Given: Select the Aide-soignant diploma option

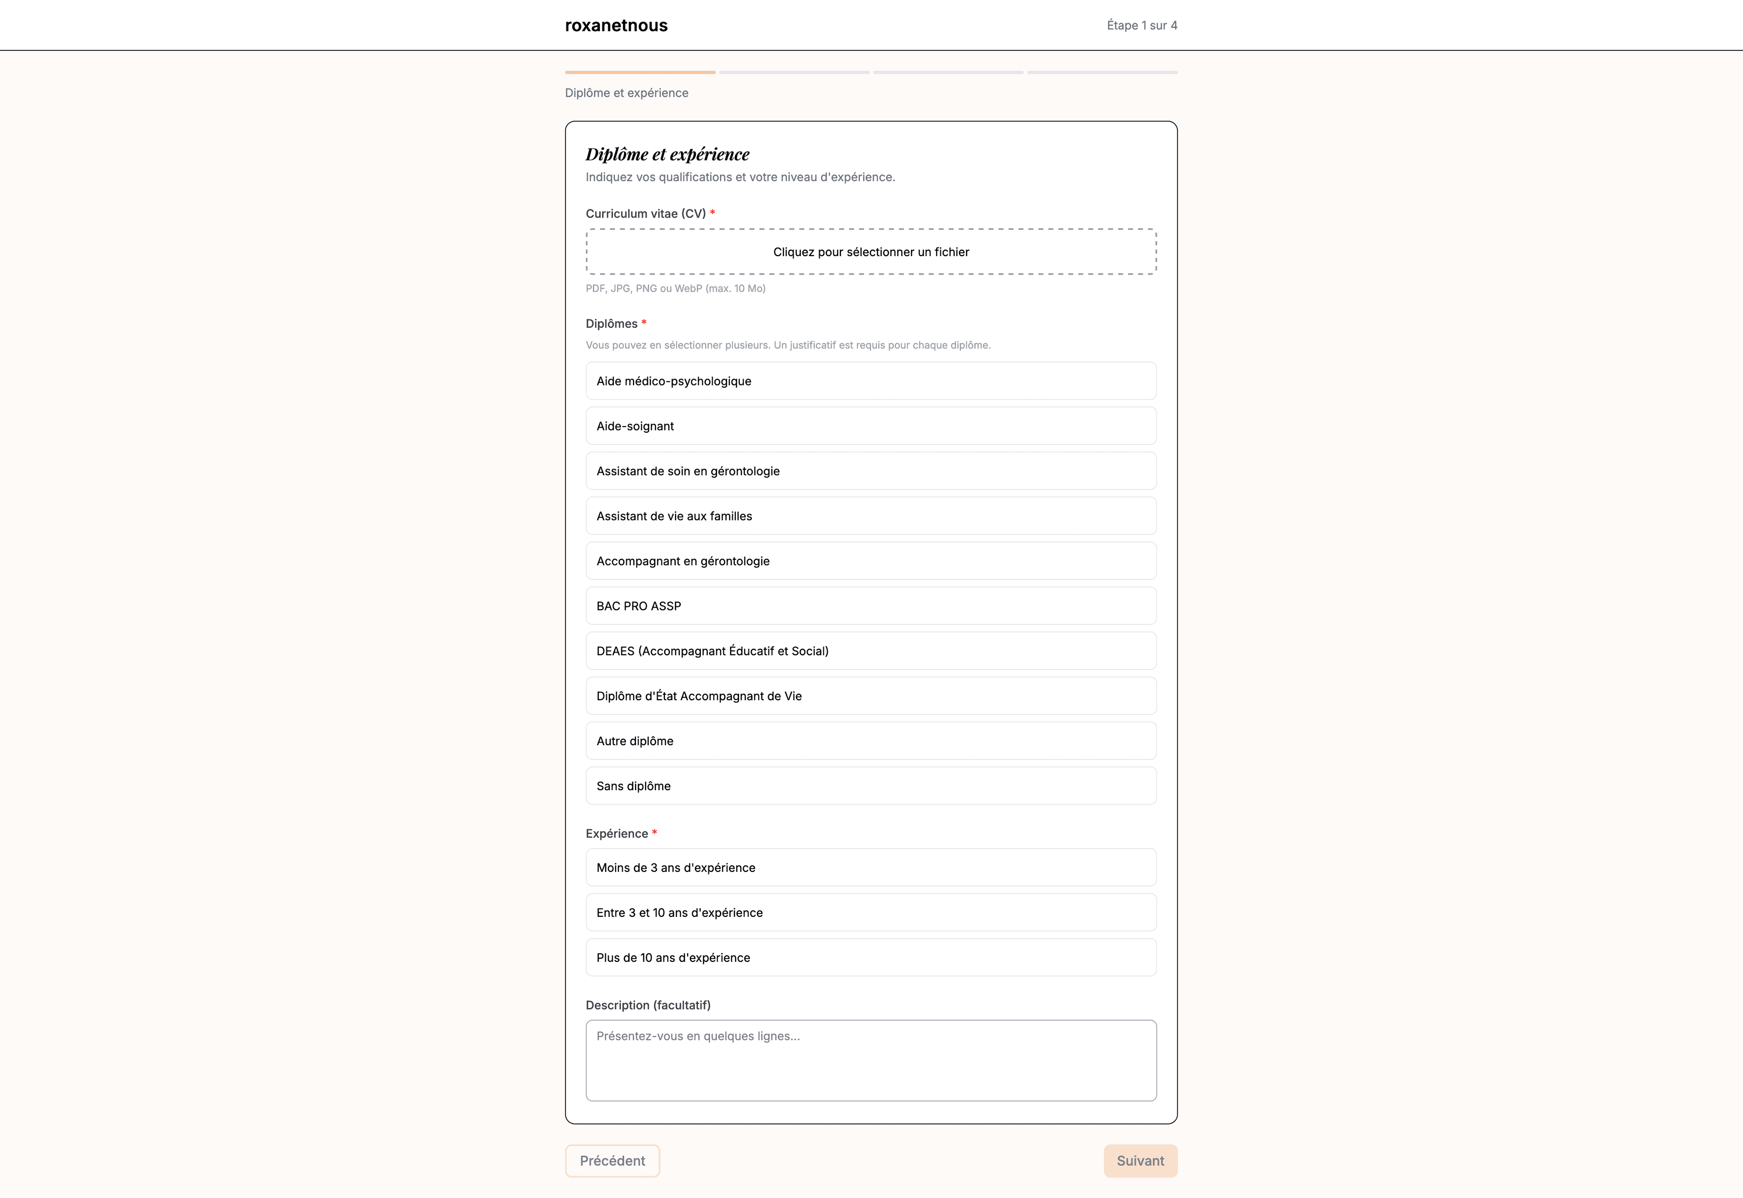Looking at the screenshot, I should (x=871, y=426).
